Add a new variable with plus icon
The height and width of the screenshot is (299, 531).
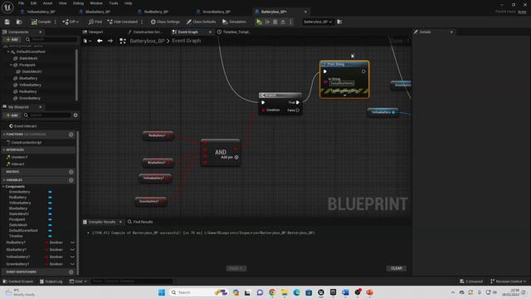71,180
